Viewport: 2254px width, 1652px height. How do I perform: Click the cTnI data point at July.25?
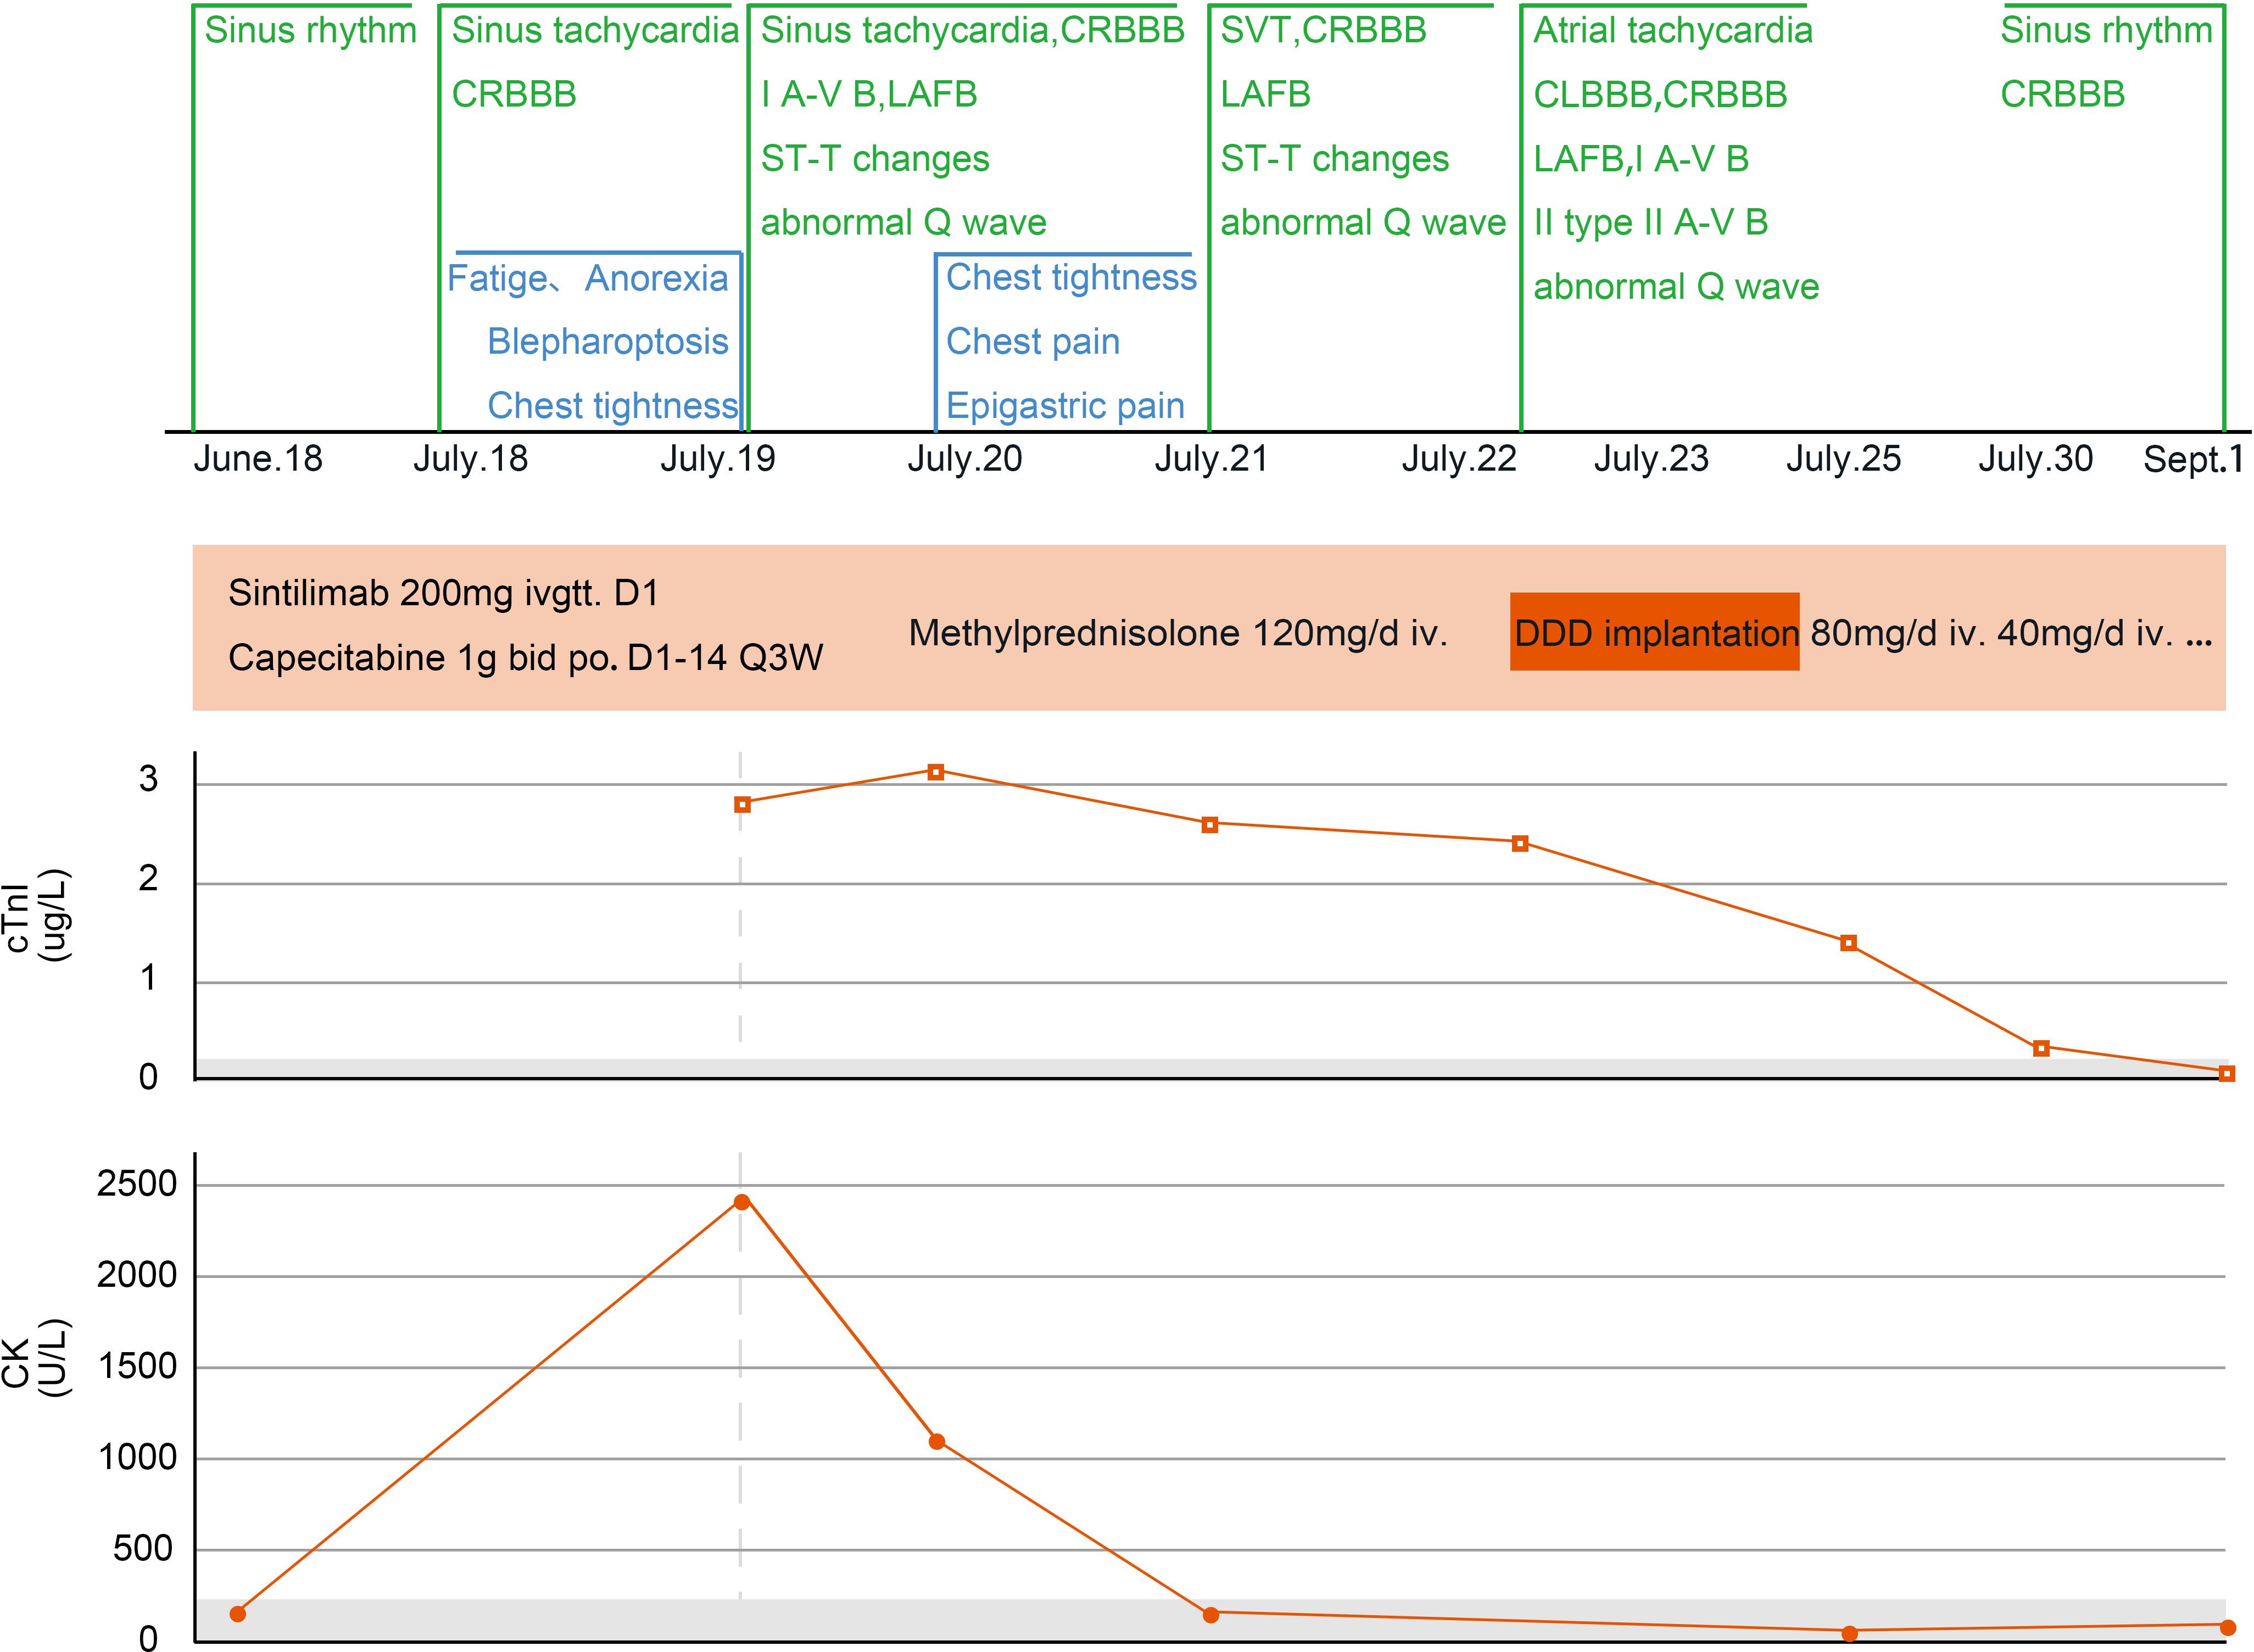1849,943
